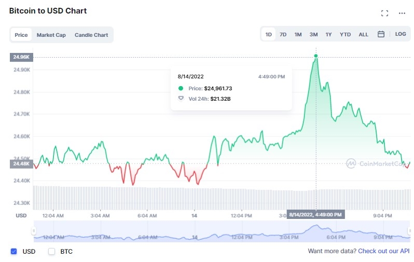This screenshot has height=262, width=414.
Task: Grab the left range slider handle
Action: point(34,231)
